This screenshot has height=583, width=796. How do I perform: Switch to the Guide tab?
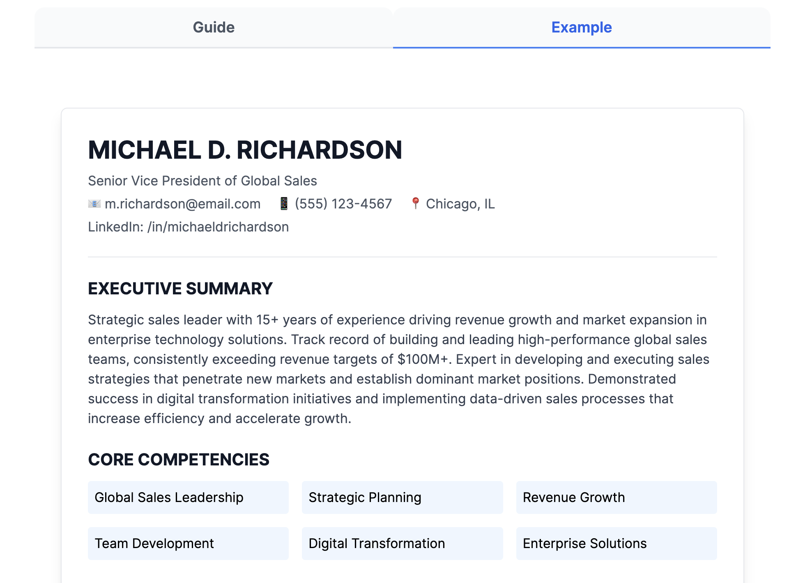[214, 28]
